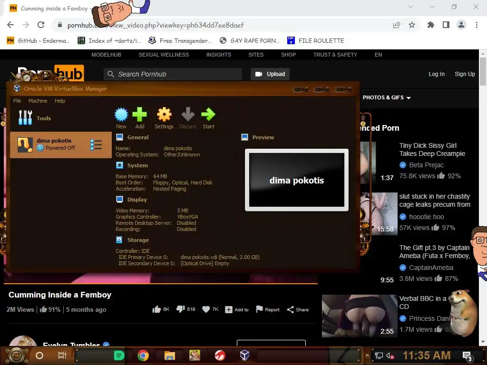Open the notification center icon
Screen dimensions: 487x365
point(467,356)
